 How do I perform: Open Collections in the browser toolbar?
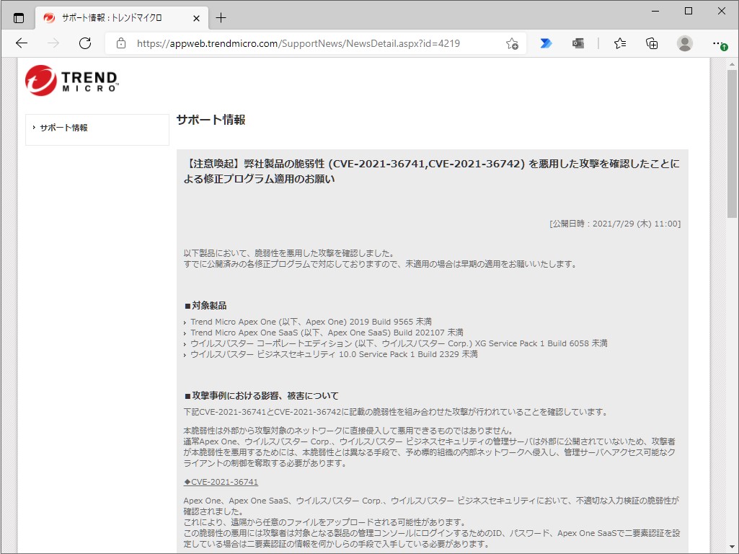tap(652, 43)
